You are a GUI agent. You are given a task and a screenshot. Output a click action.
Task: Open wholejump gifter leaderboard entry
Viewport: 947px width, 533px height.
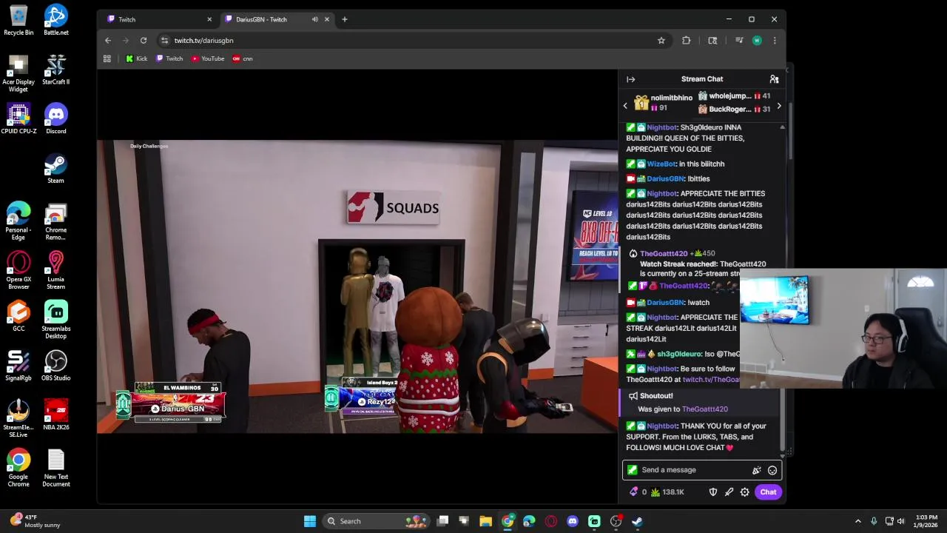734,96
